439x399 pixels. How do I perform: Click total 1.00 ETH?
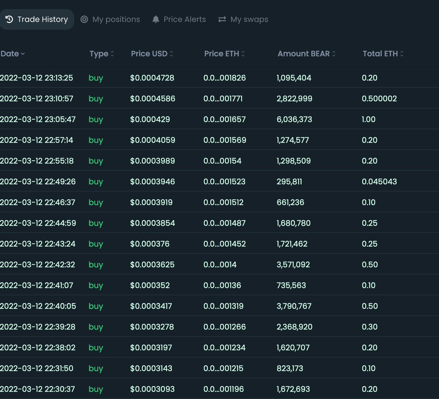(x=369, y=120)
